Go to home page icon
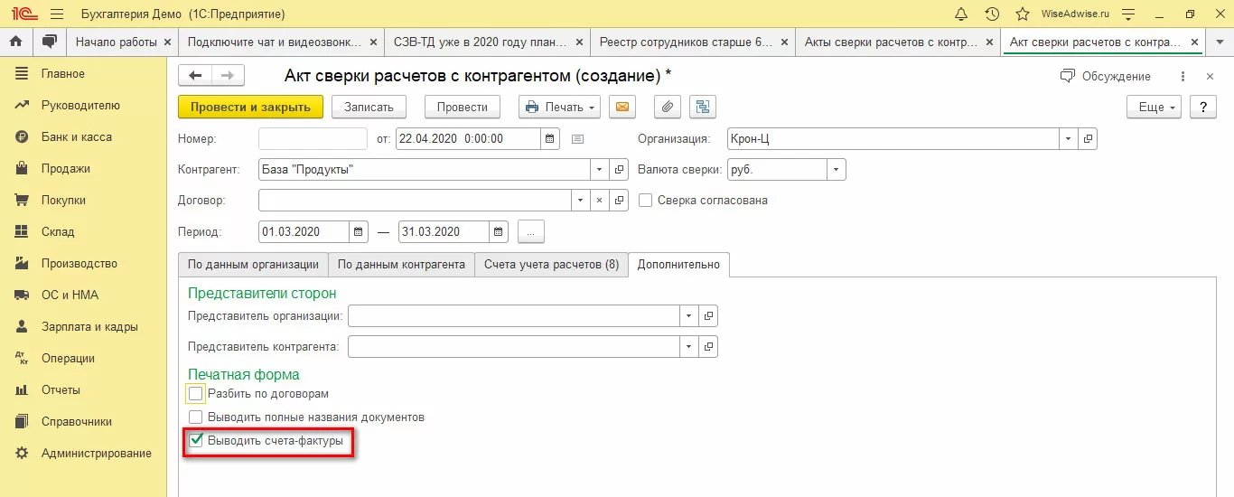The width and height of the screenshot is (1234, 497). (15, 42)
